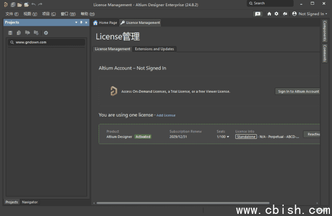The height and width of the screenshot is (216, 332).
Task: Click the horizontal scrollbar at the bottom
Action: click(x=182, y=203)
